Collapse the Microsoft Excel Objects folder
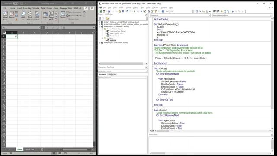Screen dimensions: 277x156 (x=103, y=29)
